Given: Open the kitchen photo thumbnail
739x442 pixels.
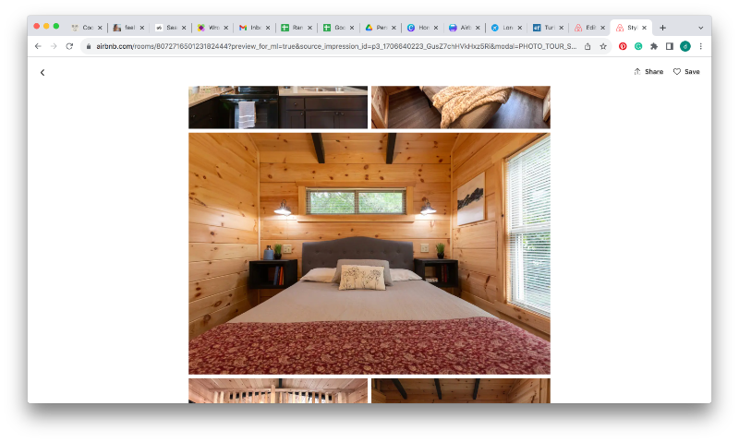Looking at the screenshot, I should (x=277, y=107).
